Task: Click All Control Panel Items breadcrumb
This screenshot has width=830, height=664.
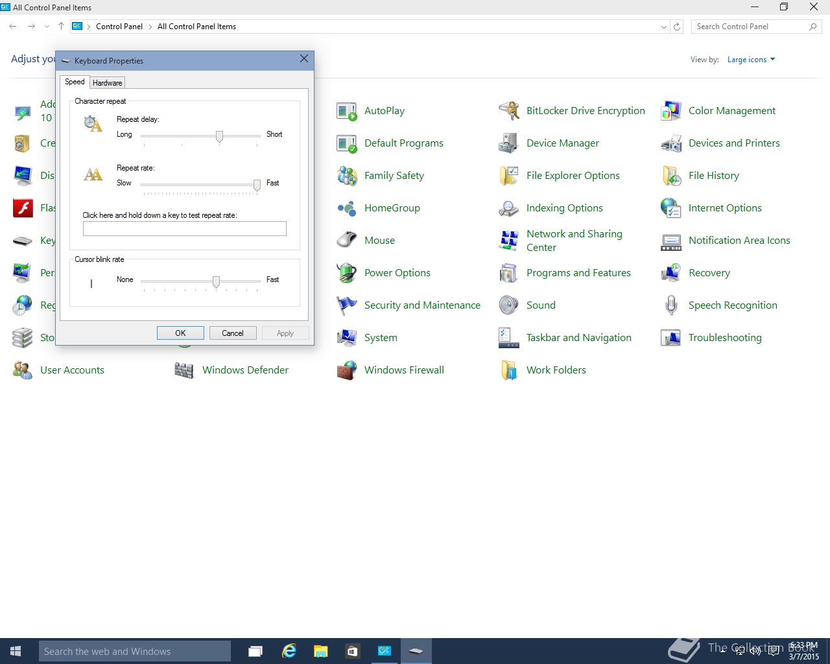Action: pyautogui.click(x=196, y=27)
